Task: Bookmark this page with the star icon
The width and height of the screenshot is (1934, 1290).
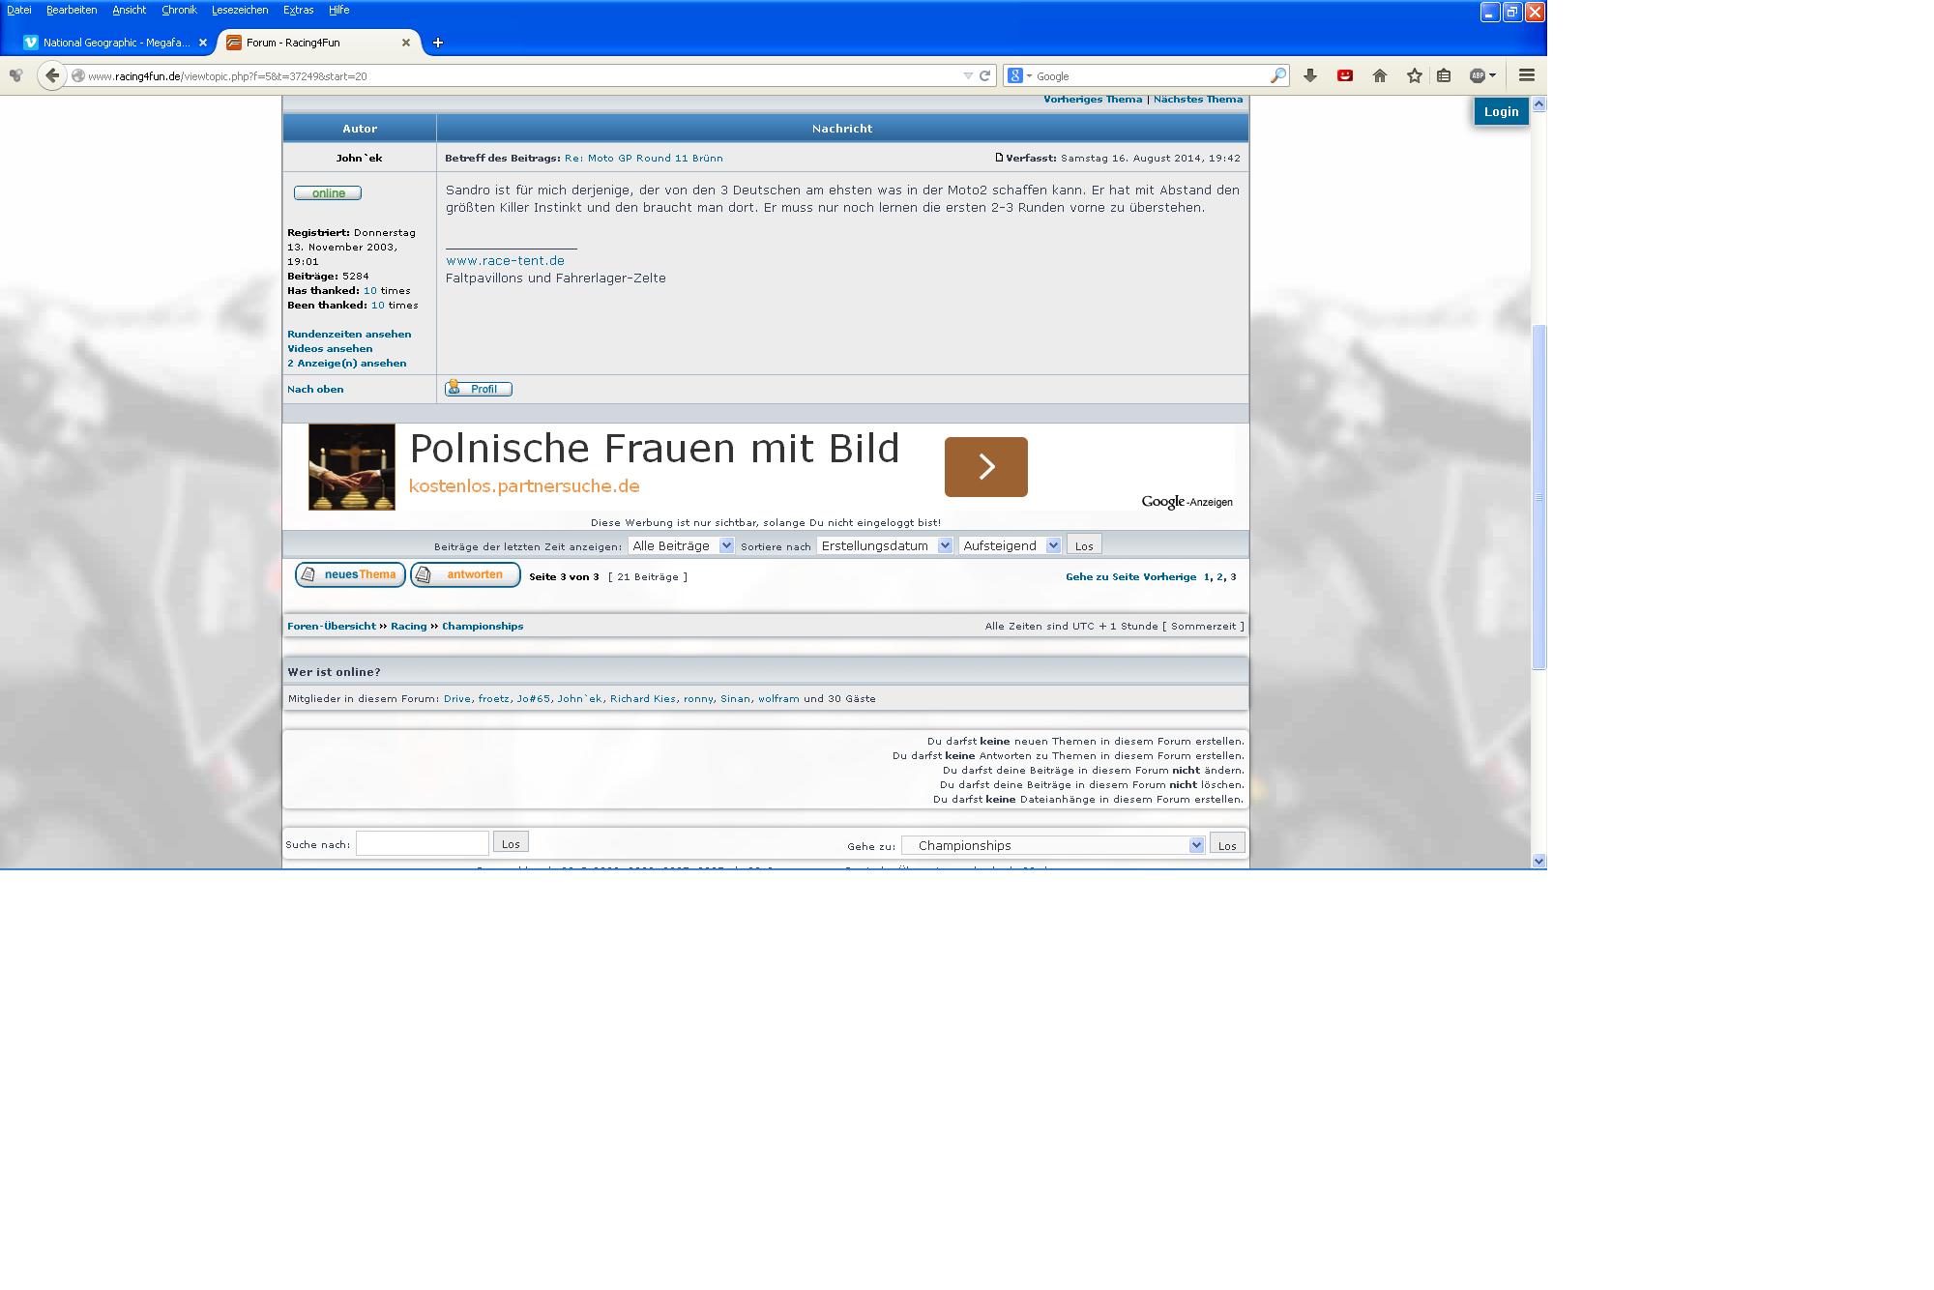Action: click(x=1414, y=75)
